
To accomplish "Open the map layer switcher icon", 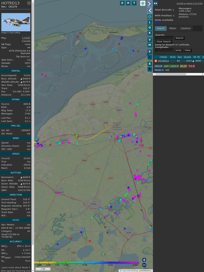I will tap(143, 3).
